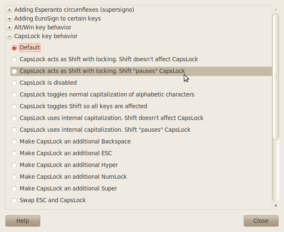
Task: Select Make CapsLock an additional NumLock
Action: pos(15,177)
